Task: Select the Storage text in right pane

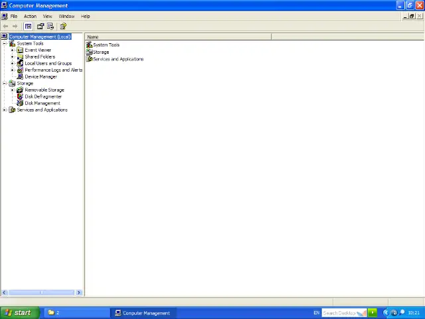Action: click(101, 52)
